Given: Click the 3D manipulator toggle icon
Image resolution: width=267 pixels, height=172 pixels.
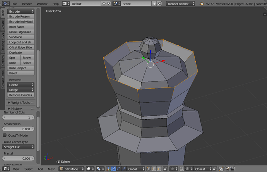Looking at the screenshot, I should click(108, 169).
